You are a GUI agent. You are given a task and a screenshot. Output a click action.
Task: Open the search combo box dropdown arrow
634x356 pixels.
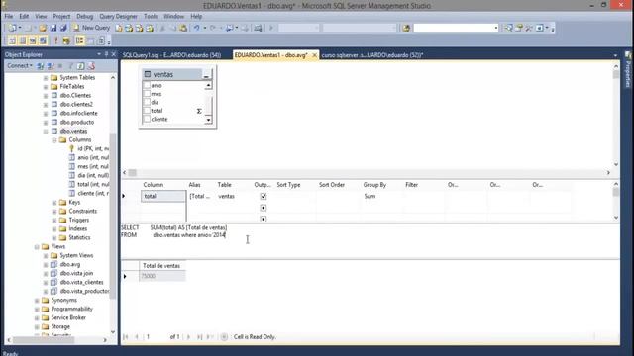click(x=495, y=28)
